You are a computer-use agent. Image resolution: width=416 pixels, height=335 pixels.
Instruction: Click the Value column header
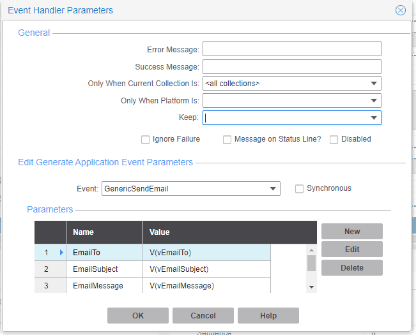(x=230, y=232)
